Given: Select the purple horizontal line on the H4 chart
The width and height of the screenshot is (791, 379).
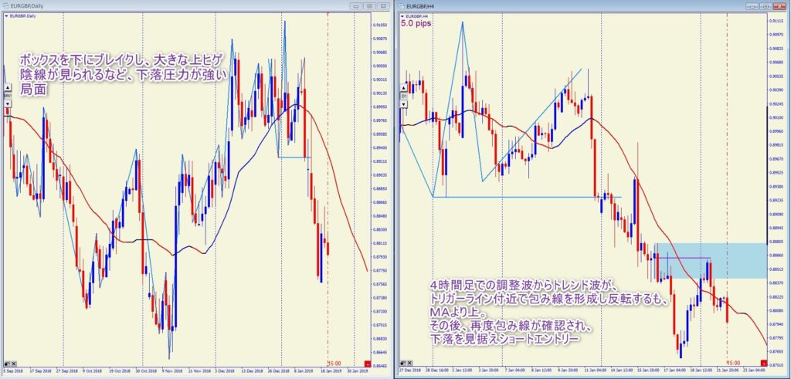Looking at the screenshot, I should click(x=681, y=257).
